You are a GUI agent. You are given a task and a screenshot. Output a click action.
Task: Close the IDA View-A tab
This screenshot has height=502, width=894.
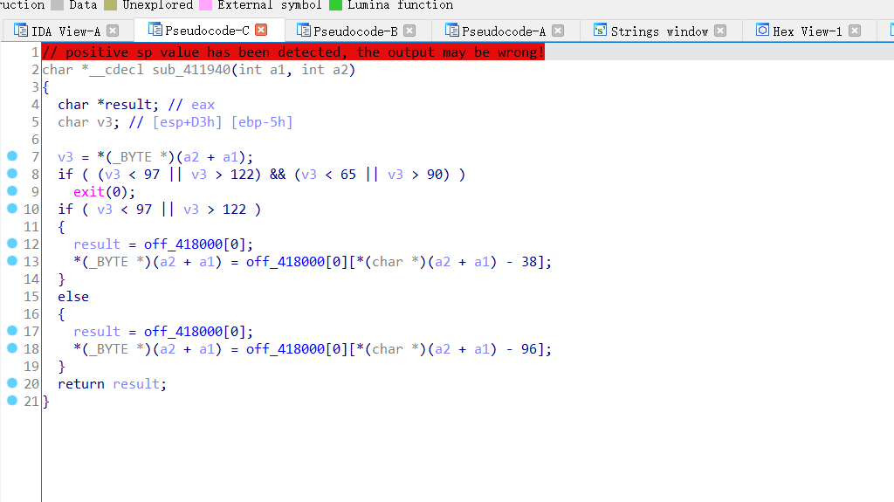coord(113,31)
